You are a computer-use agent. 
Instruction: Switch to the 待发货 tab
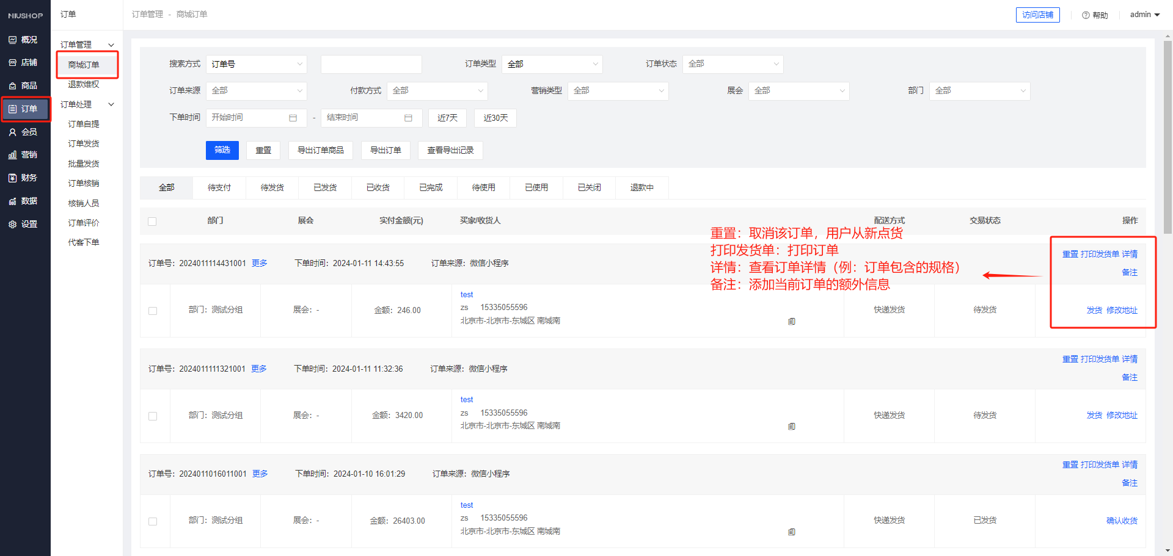pyautogui.click(x=272, y=188)
